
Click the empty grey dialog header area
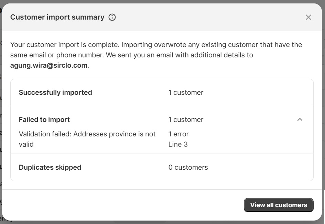point(207,17)
